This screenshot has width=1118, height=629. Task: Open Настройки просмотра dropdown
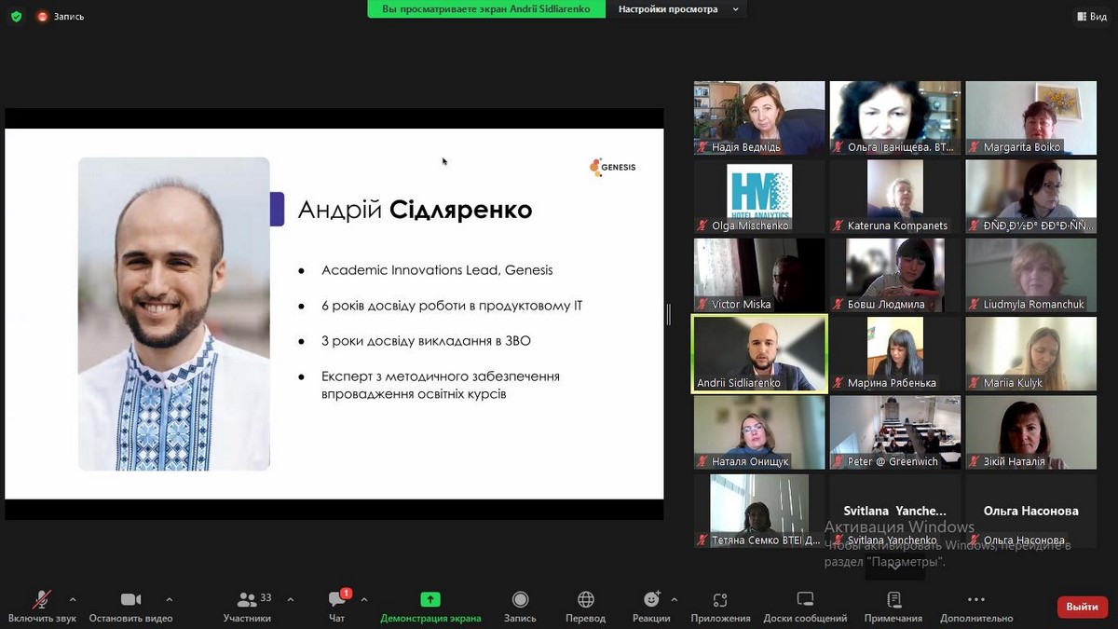[x=677, y=9]
